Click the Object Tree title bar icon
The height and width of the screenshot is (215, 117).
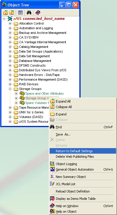(4, 5)
